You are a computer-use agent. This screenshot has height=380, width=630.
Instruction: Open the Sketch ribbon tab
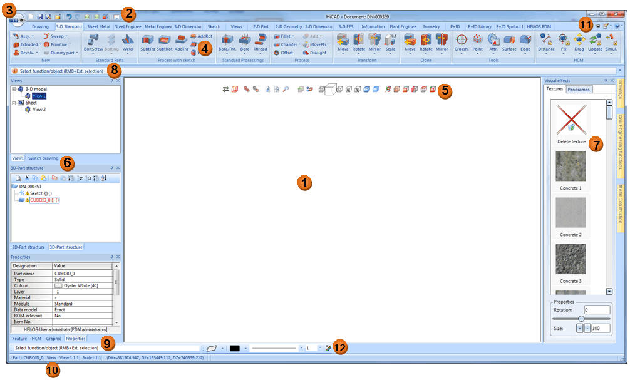[x=214, y=26]
